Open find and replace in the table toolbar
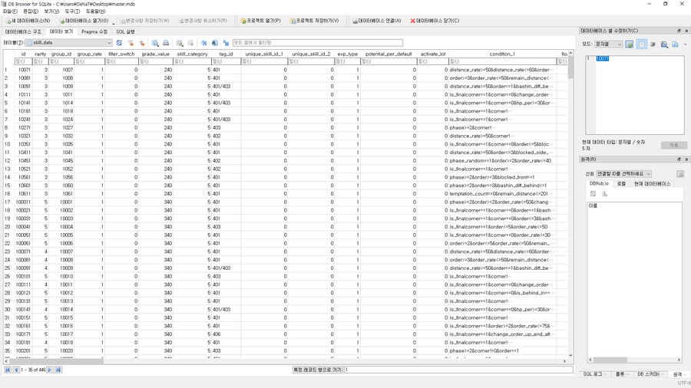The image size is (691, 388). click(x=215, y=43)
